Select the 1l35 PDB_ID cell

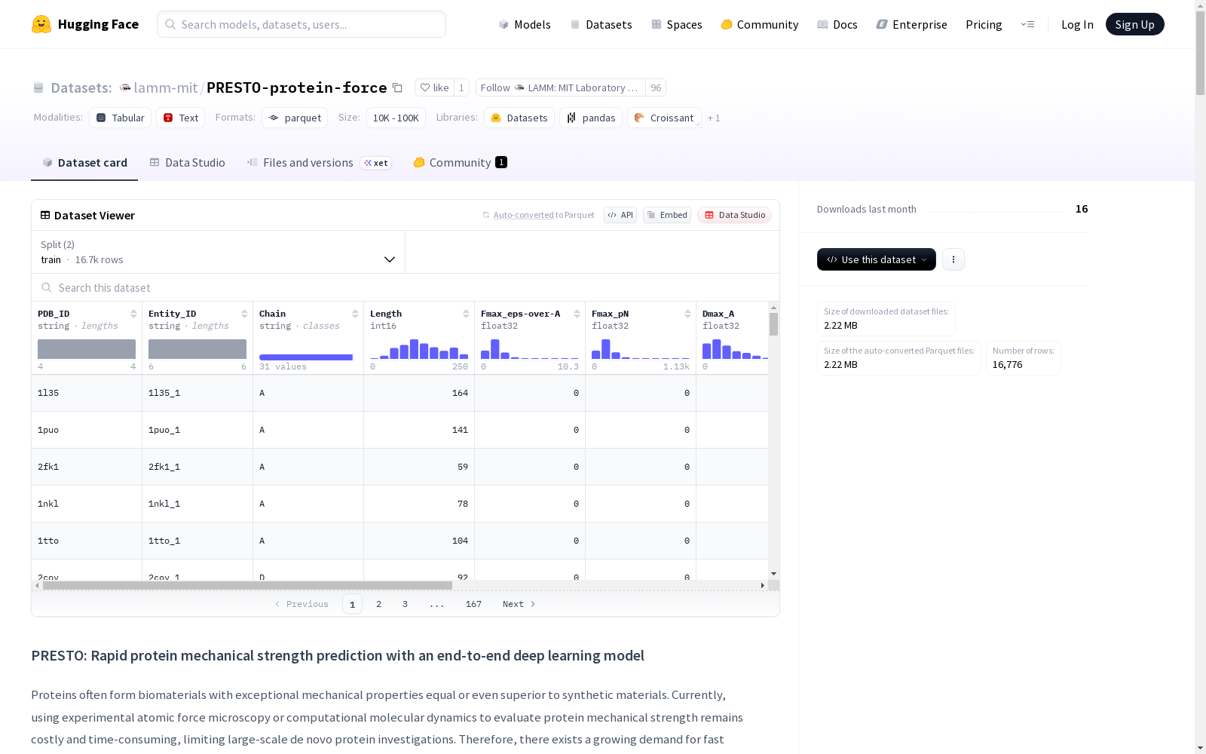pyautogui.click(x=87, y=393)
